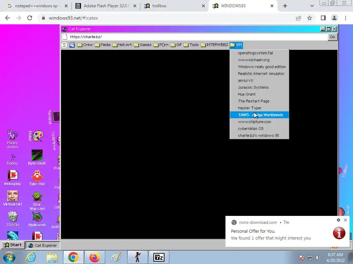Select TAWS - Amiga Workbench entry
Viewport: 353px width, 264px height.
tap(259, 115)
